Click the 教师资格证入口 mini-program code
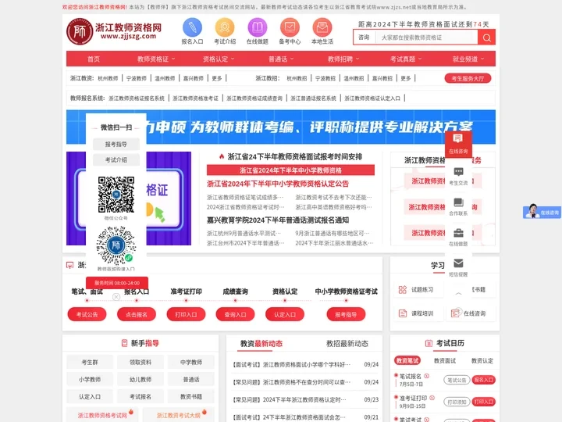The height and width of the screenshot is (422, 562). 116,245
